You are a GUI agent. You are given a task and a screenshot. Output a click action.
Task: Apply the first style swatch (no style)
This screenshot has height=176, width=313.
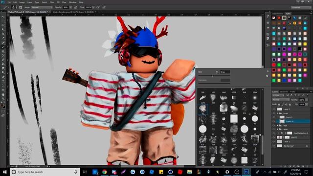pyautogui.click(x=274, y=18)
